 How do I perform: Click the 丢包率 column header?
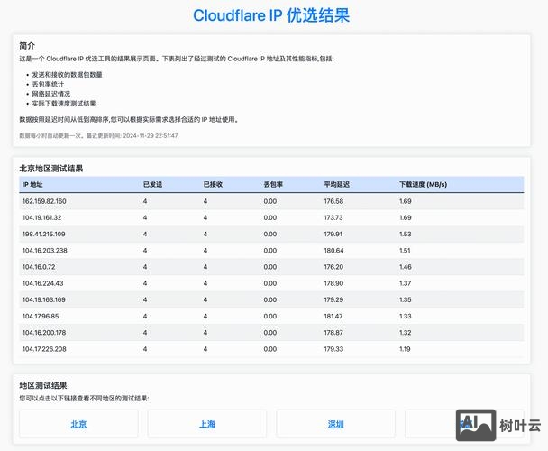pyautogui.click(x=273, y=184)
